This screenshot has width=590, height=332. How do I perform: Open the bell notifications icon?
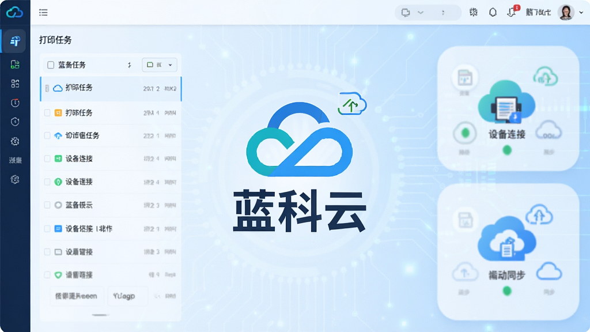pyautogui.click(x=493, y=13)
